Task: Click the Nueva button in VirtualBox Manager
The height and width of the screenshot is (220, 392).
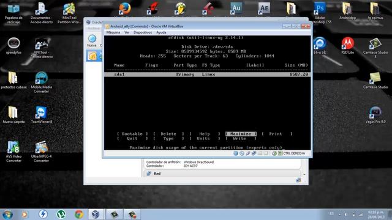Action: pyautogui.click(x=92, y=41)
